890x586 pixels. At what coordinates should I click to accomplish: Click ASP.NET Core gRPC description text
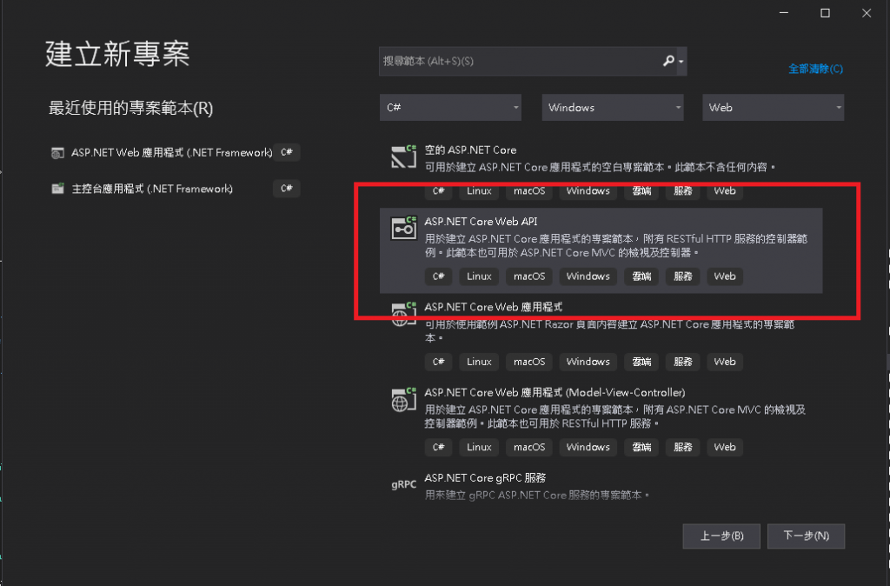tap(537, 496)
